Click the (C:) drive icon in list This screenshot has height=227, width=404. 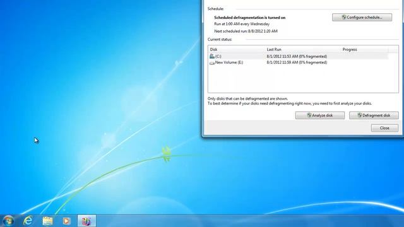coord(212,56)
